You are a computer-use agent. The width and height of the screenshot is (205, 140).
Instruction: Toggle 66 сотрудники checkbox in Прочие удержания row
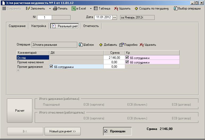click(x=51, y=67)
